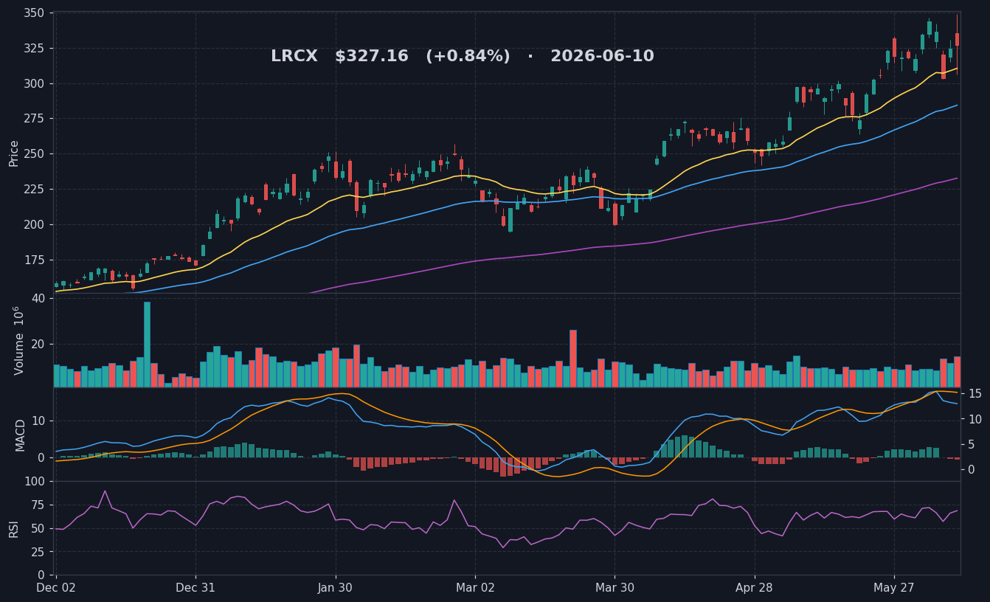Screen dimensions: 990x602
Task: Click the 350 price tick label
Action: coord(34,13)
